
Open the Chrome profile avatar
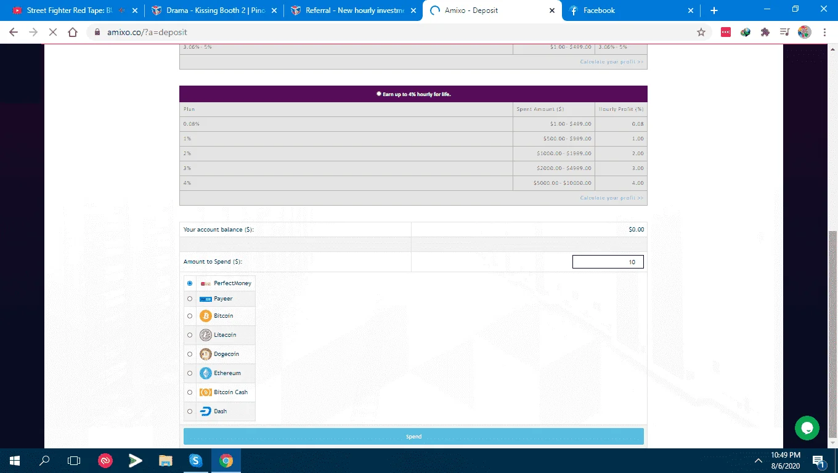pyautogui.click(x=804, y=32)
